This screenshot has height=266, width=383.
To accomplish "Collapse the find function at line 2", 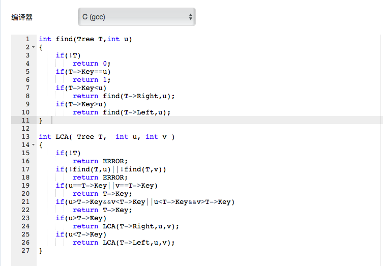I will (34, 47).
